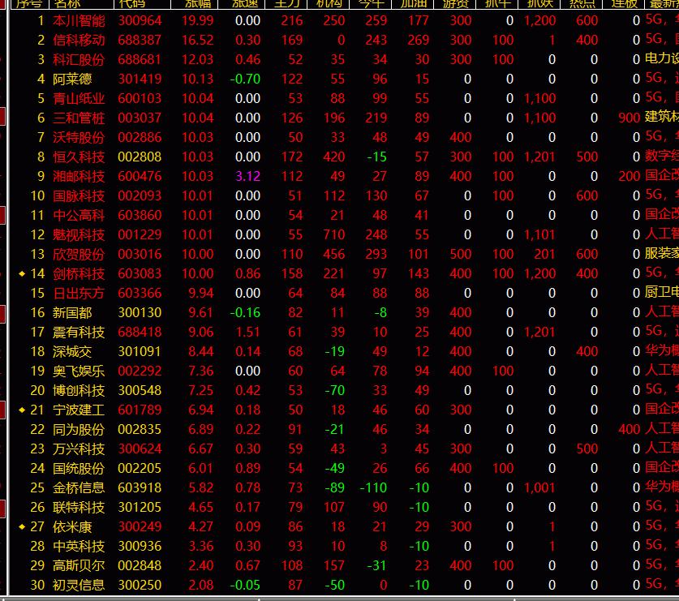Click the stock code 300964
The width and height of the screenshot is (679, 601).
click(140, 21)
